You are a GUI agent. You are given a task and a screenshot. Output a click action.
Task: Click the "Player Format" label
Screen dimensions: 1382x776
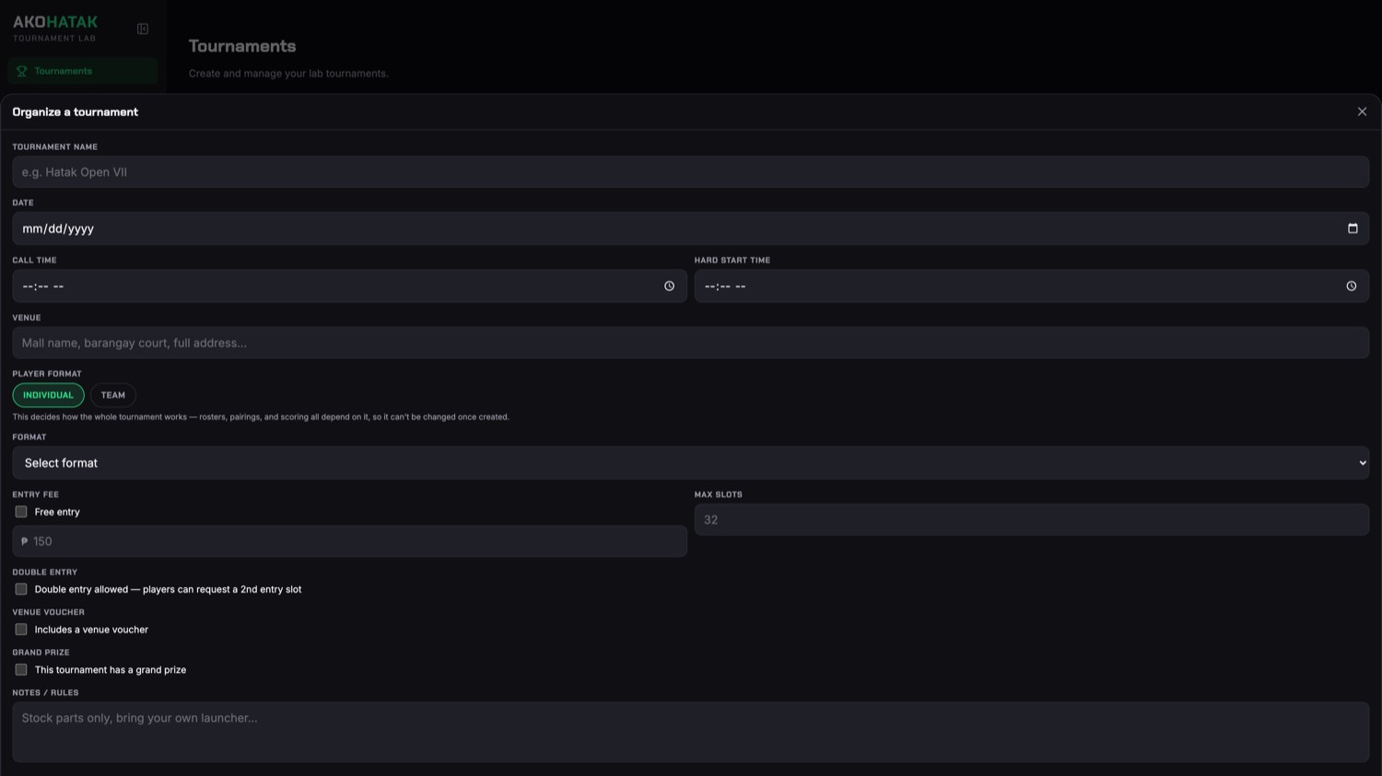click(x=47, y=374)
